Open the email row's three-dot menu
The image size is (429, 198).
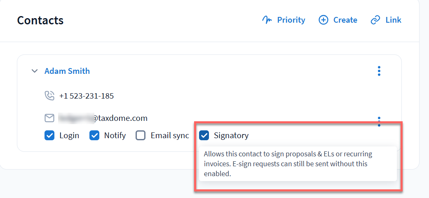click(x=379, y=121)
